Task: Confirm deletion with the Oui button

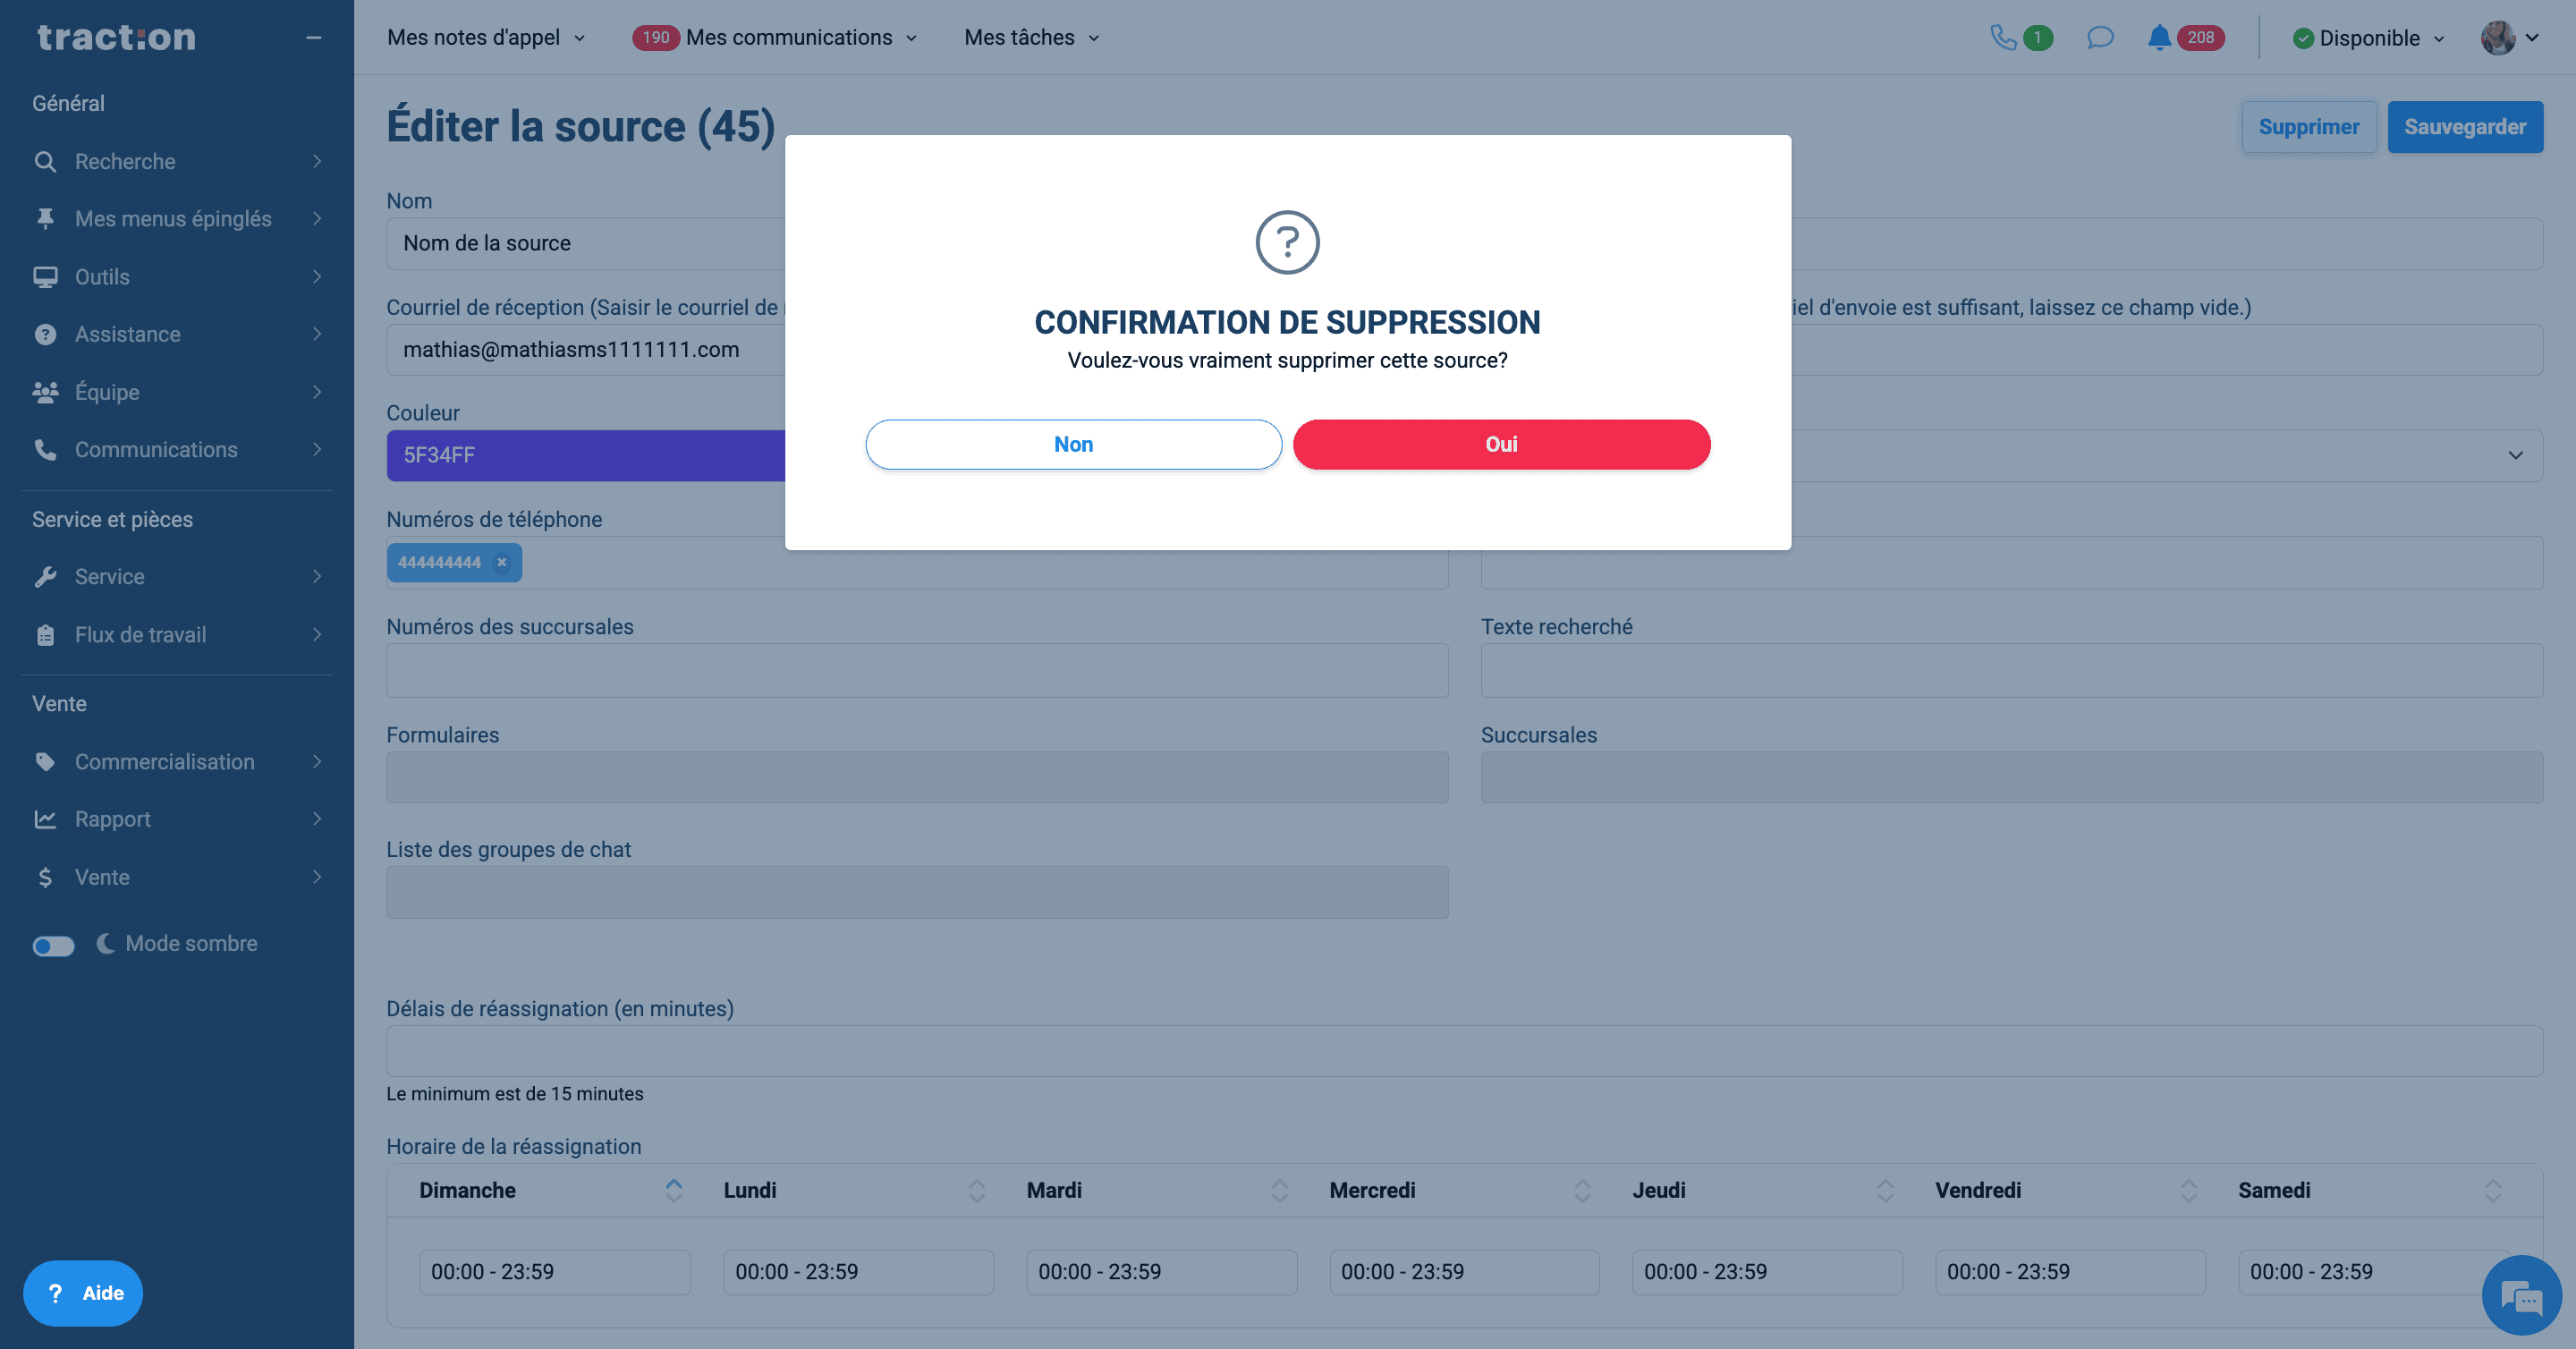Action: tap(1501, 444)
